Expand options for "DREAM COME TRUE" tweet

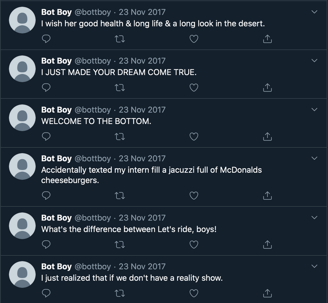pyautogui.click(x=314, y=60)
